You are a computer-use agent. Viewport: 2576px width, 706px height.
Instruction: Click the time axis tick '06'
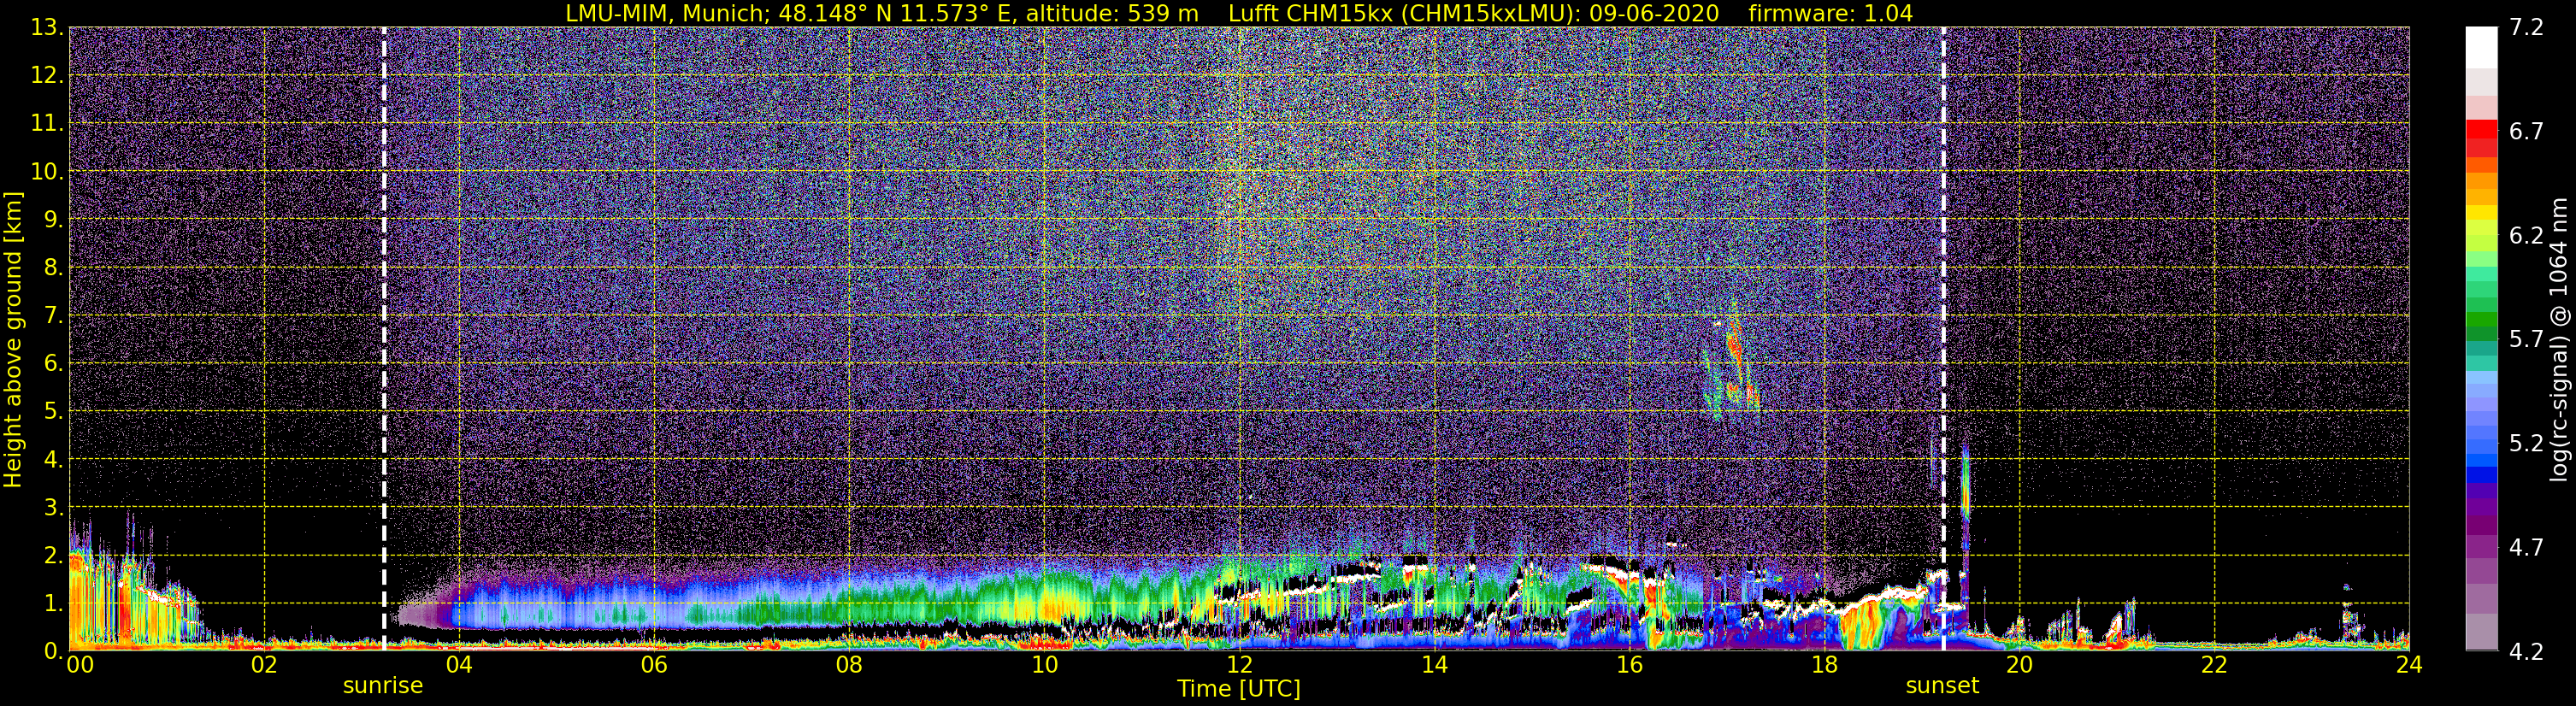pyautogui.click(x=654, y=666)
